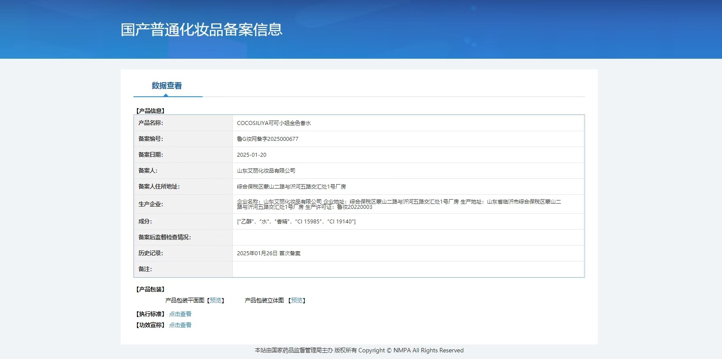Select the product name COCOSILIYA可可小姐金色香水
This screenshot has width=722, height=359.
click(274, 123)
